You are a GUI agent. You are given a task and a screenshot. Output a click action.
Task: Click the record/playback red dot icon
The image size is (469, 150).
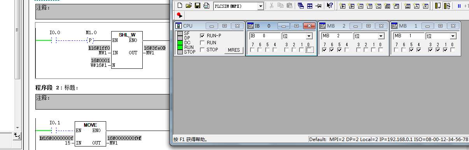(179, 15)
